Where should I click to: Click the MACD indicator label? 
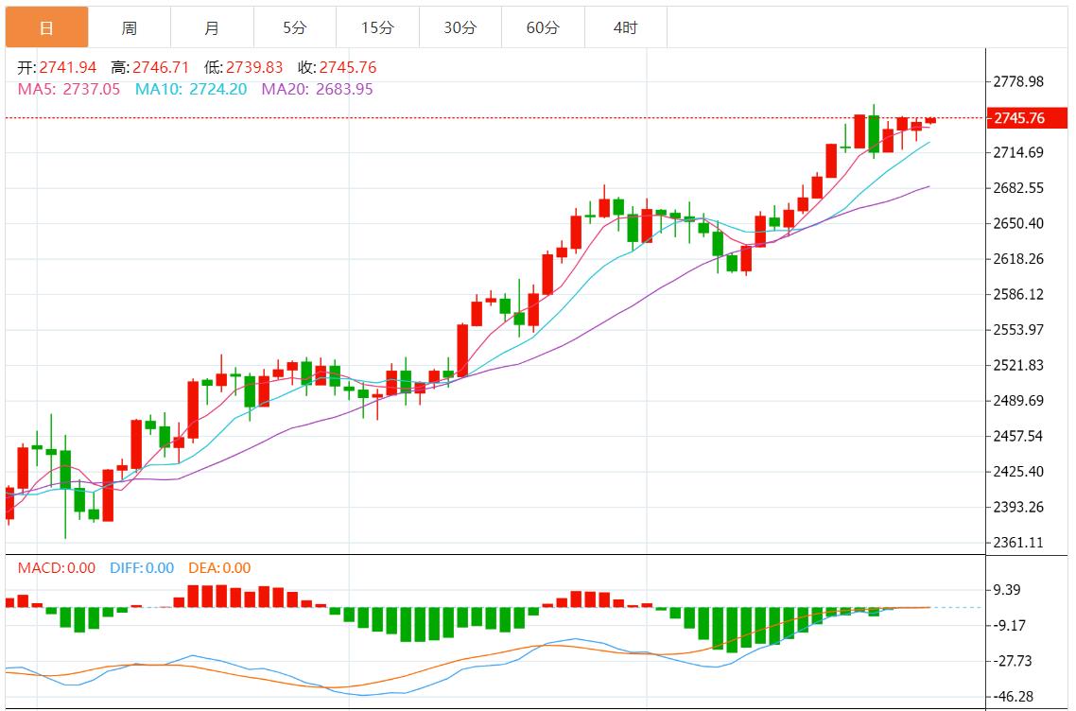pyautogui.click(x=56, y=568)
